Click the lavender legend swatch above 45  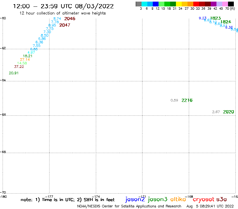point(219,4)
